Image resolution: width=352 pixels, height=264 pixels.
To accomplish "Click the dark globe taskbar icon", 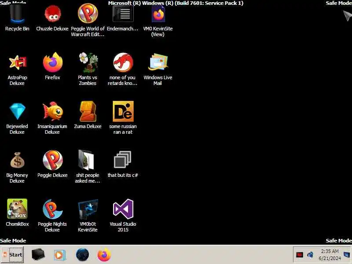I will pyautogui.click(x=82, y=255).
